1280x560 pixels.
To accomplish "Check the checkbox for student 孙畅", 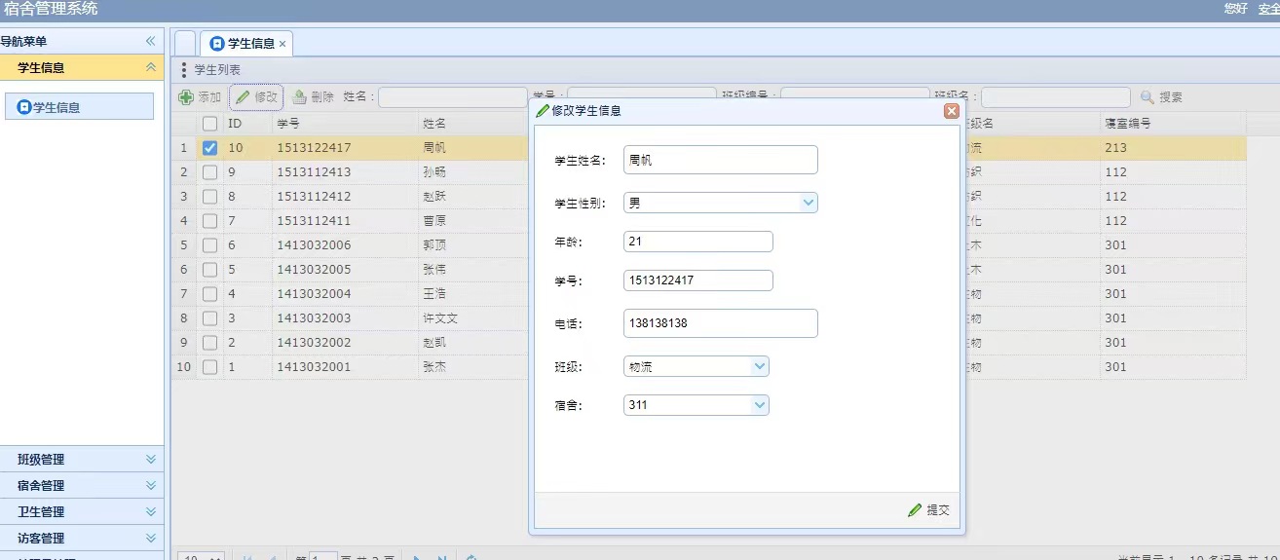I will point(209,172).
